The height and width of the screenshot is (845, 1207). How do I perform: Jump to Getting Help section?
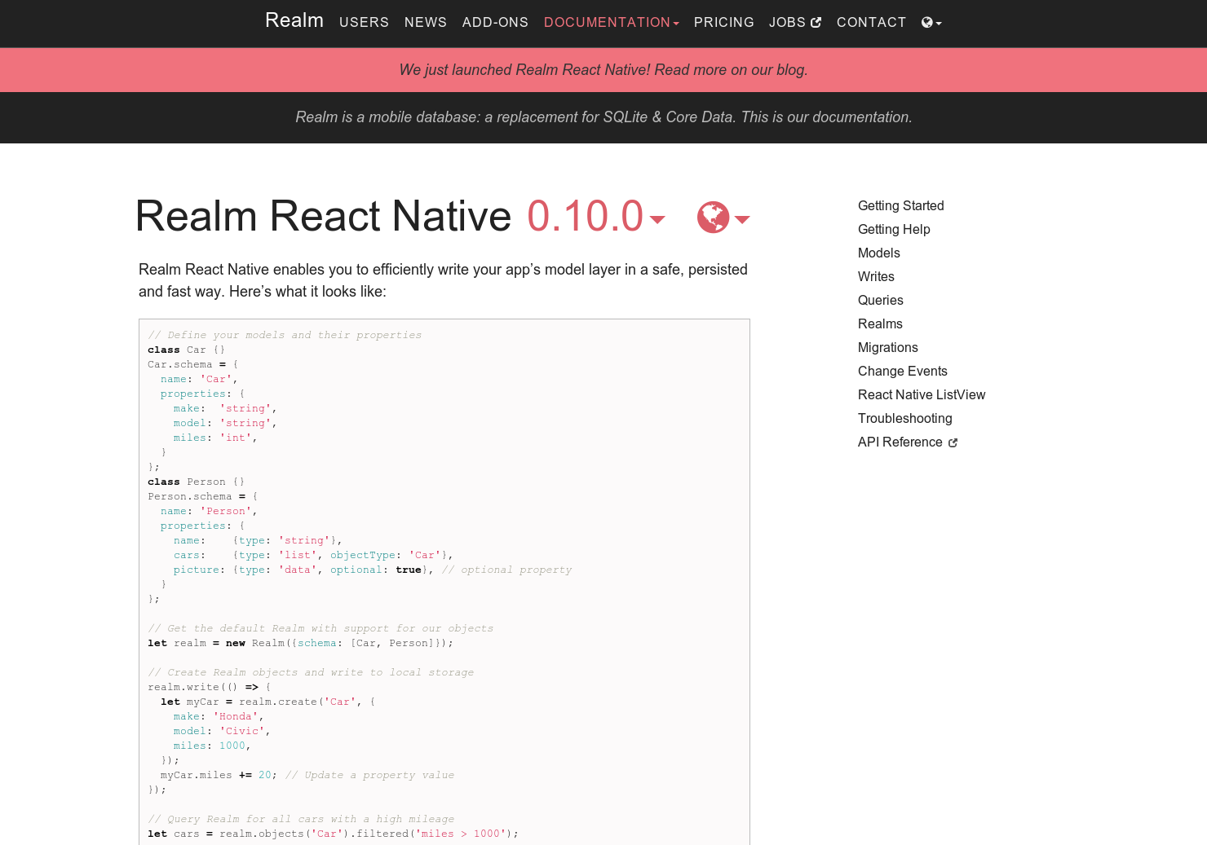[894, 230]
